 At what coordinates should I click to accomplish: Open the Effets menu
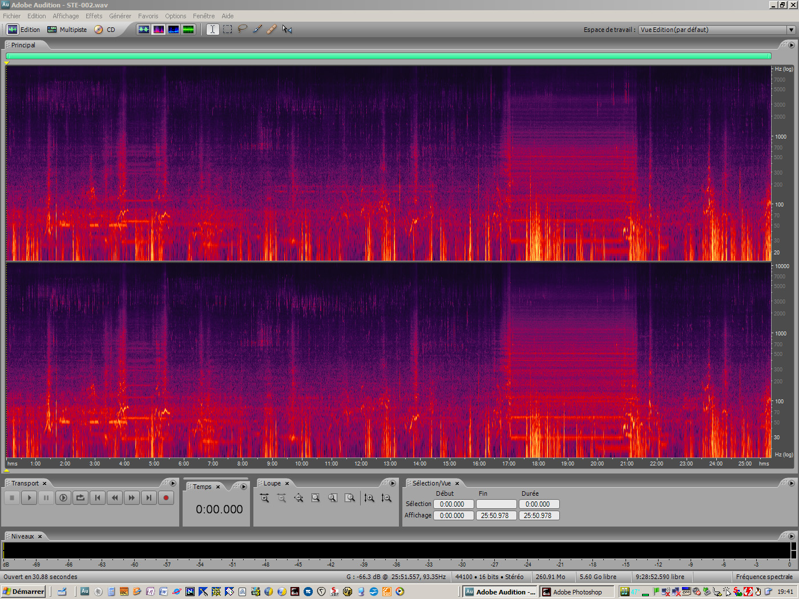tap(93, 15)
